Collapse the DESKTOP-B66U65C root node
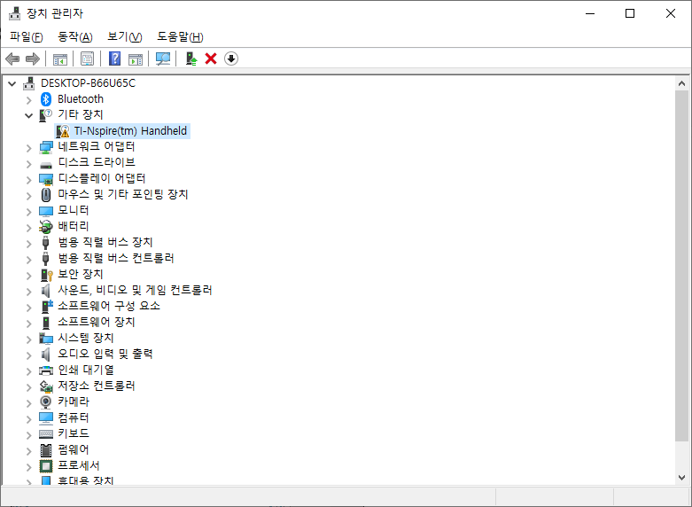 point(12,83)
